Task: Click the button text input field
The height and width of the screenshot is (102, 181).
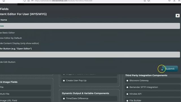Action: pyautogui.click(x=90, y=55)
